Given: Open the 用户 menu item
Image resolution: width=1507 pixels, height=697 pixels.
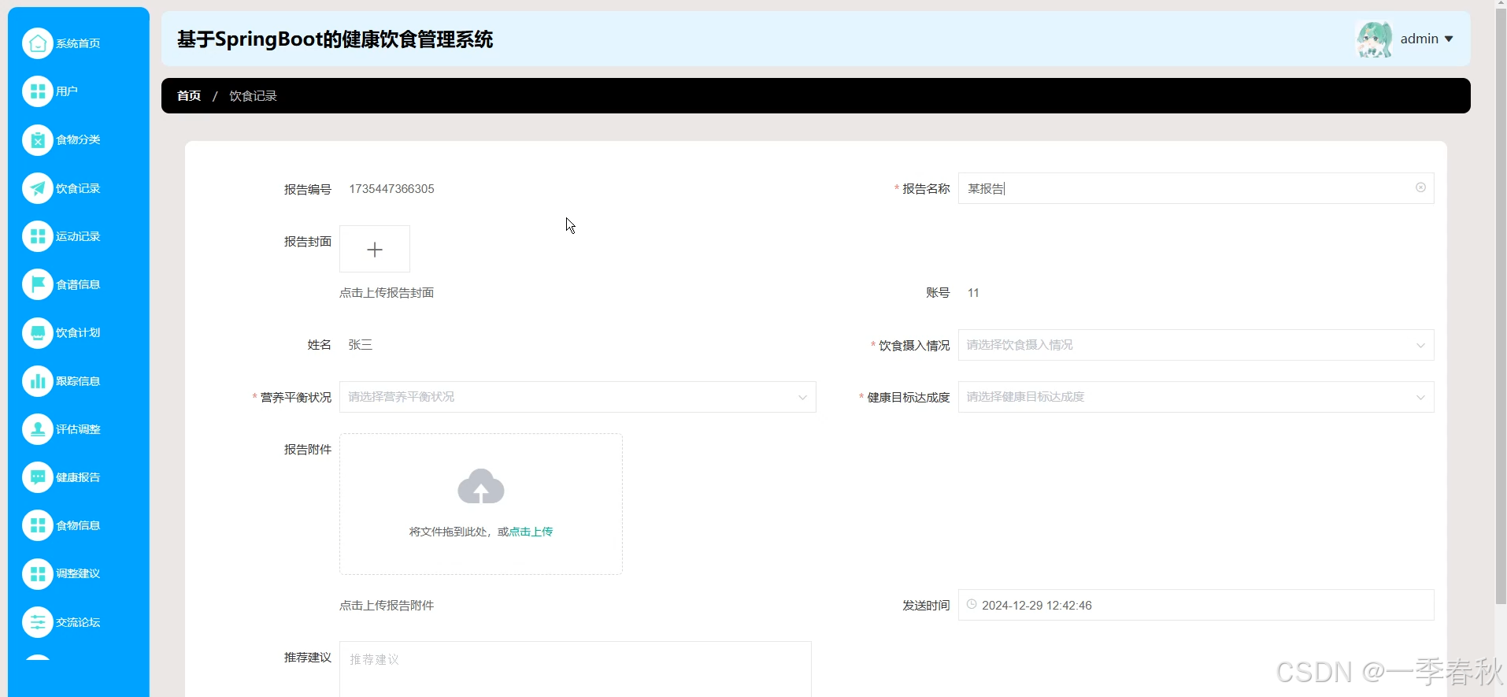Looking at the screenshot, I should (x=67, y=91).
